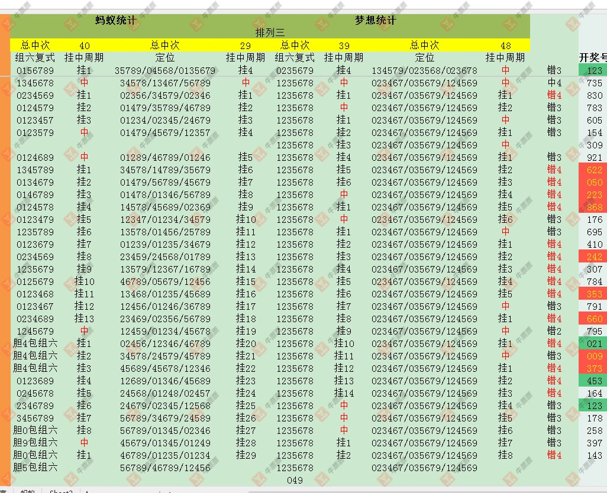Select the 梦想统计 header cell
The width and height of the screenshot is (607, 493).
coord(375,21)
